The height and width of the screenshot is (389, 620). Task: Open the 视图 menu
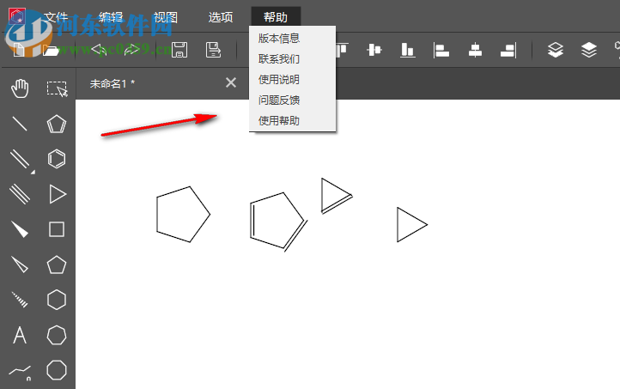[x=165, y=17]
